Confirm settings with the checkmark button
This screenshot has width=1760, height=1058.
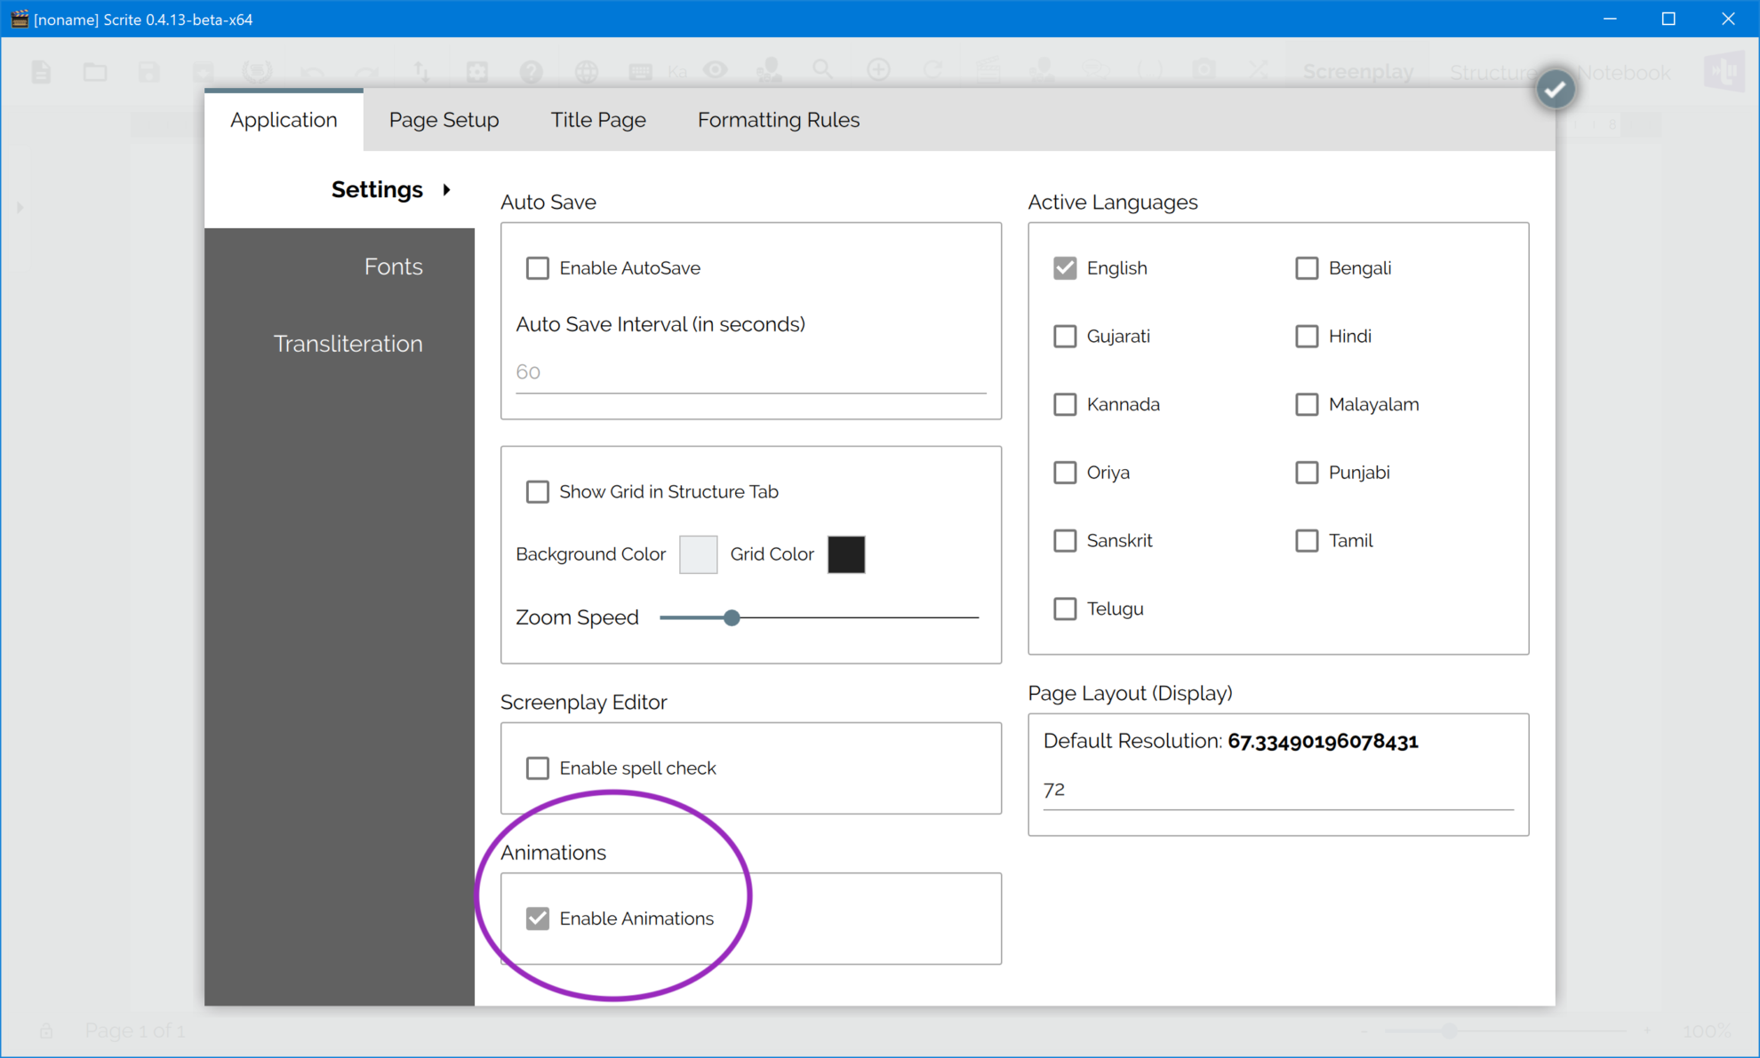(1555, 88)
